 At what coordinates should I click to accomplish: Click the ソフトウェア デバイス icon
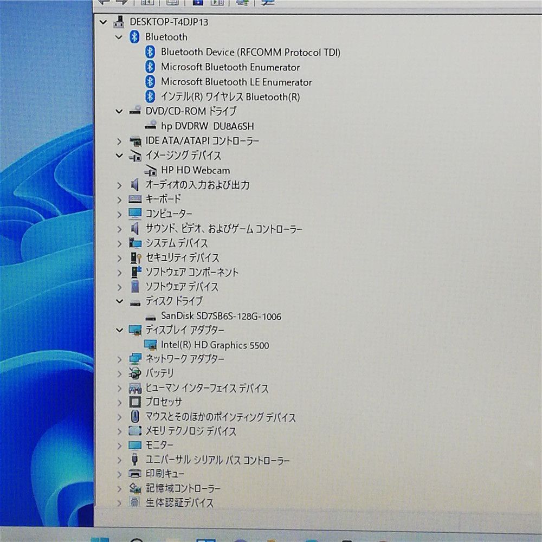[x=135, y=286]
